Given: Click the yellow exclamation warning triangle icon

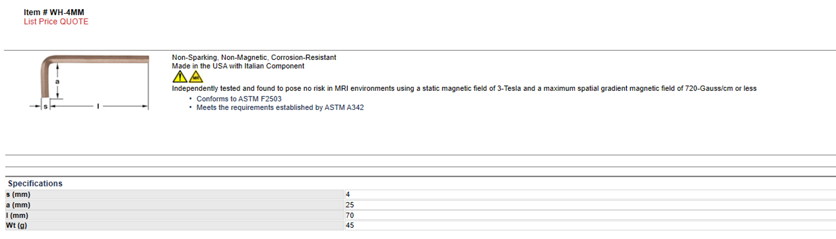Looking at the screenshot, I should (x=179, y=77).
